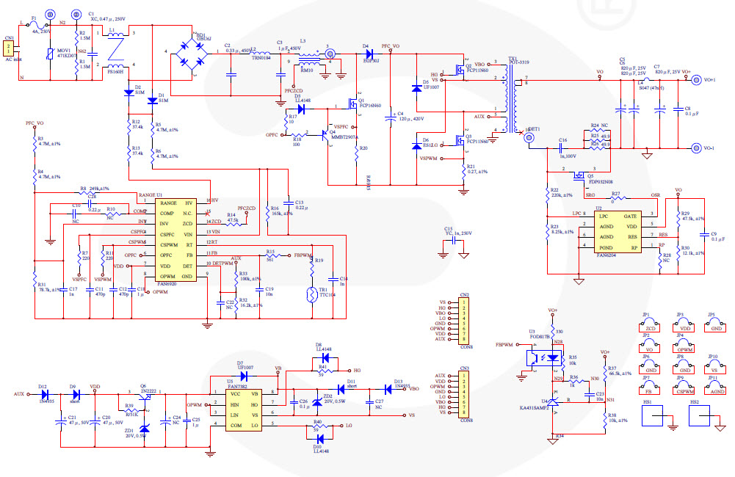The height and width of the screenshot is (477, 735).
Task: Click the VO+1 output terminal
Action: [x=694, y=80]
